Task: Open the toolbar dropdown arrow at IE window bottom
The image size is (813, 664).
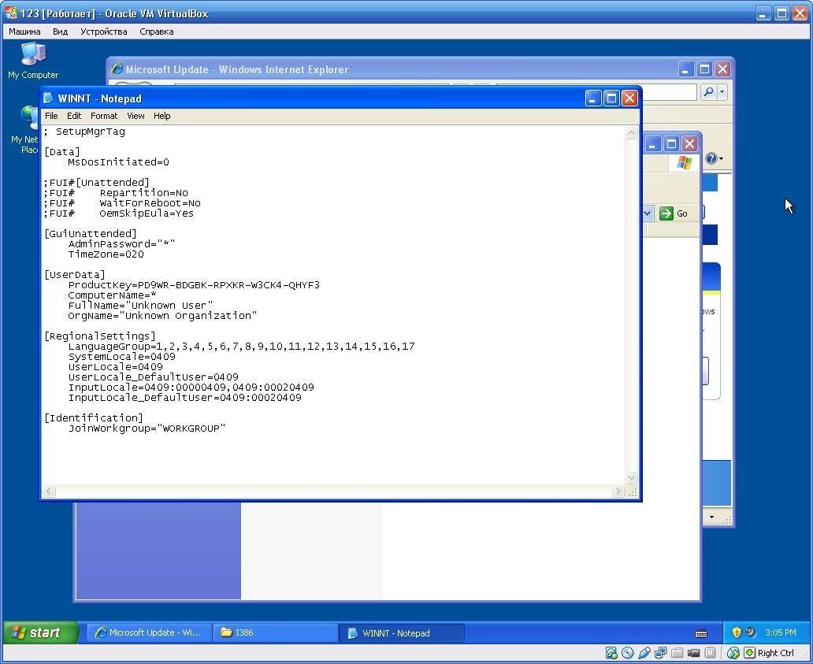Action: [x=711, y=517]
